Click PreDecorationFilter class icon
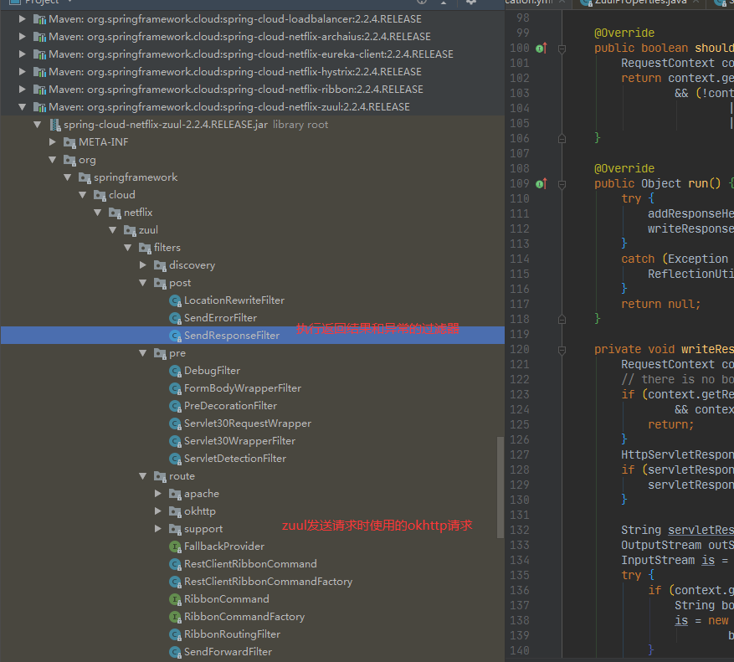 (175, 406)
